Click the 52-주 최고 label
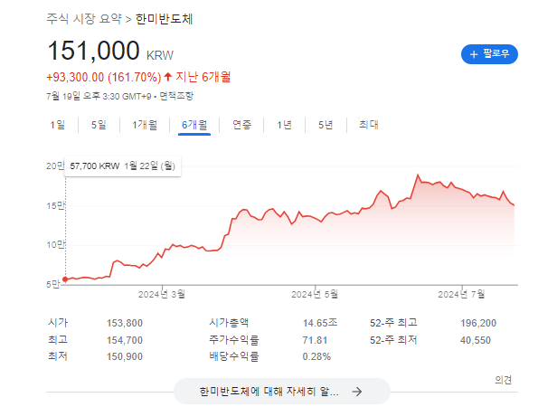This screenshot has width=538, height=407. [x=393, y=323]
